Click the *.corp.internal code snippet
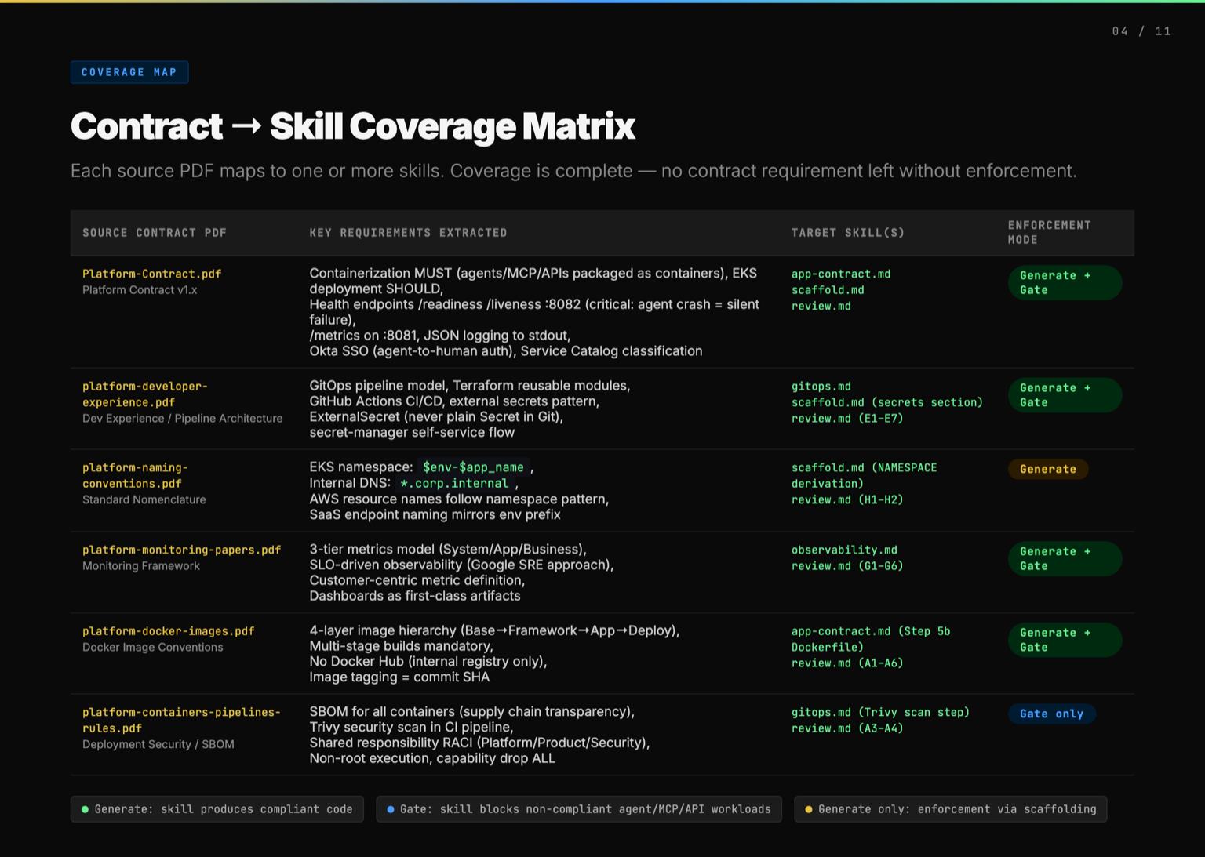 [x=454, y=483]
